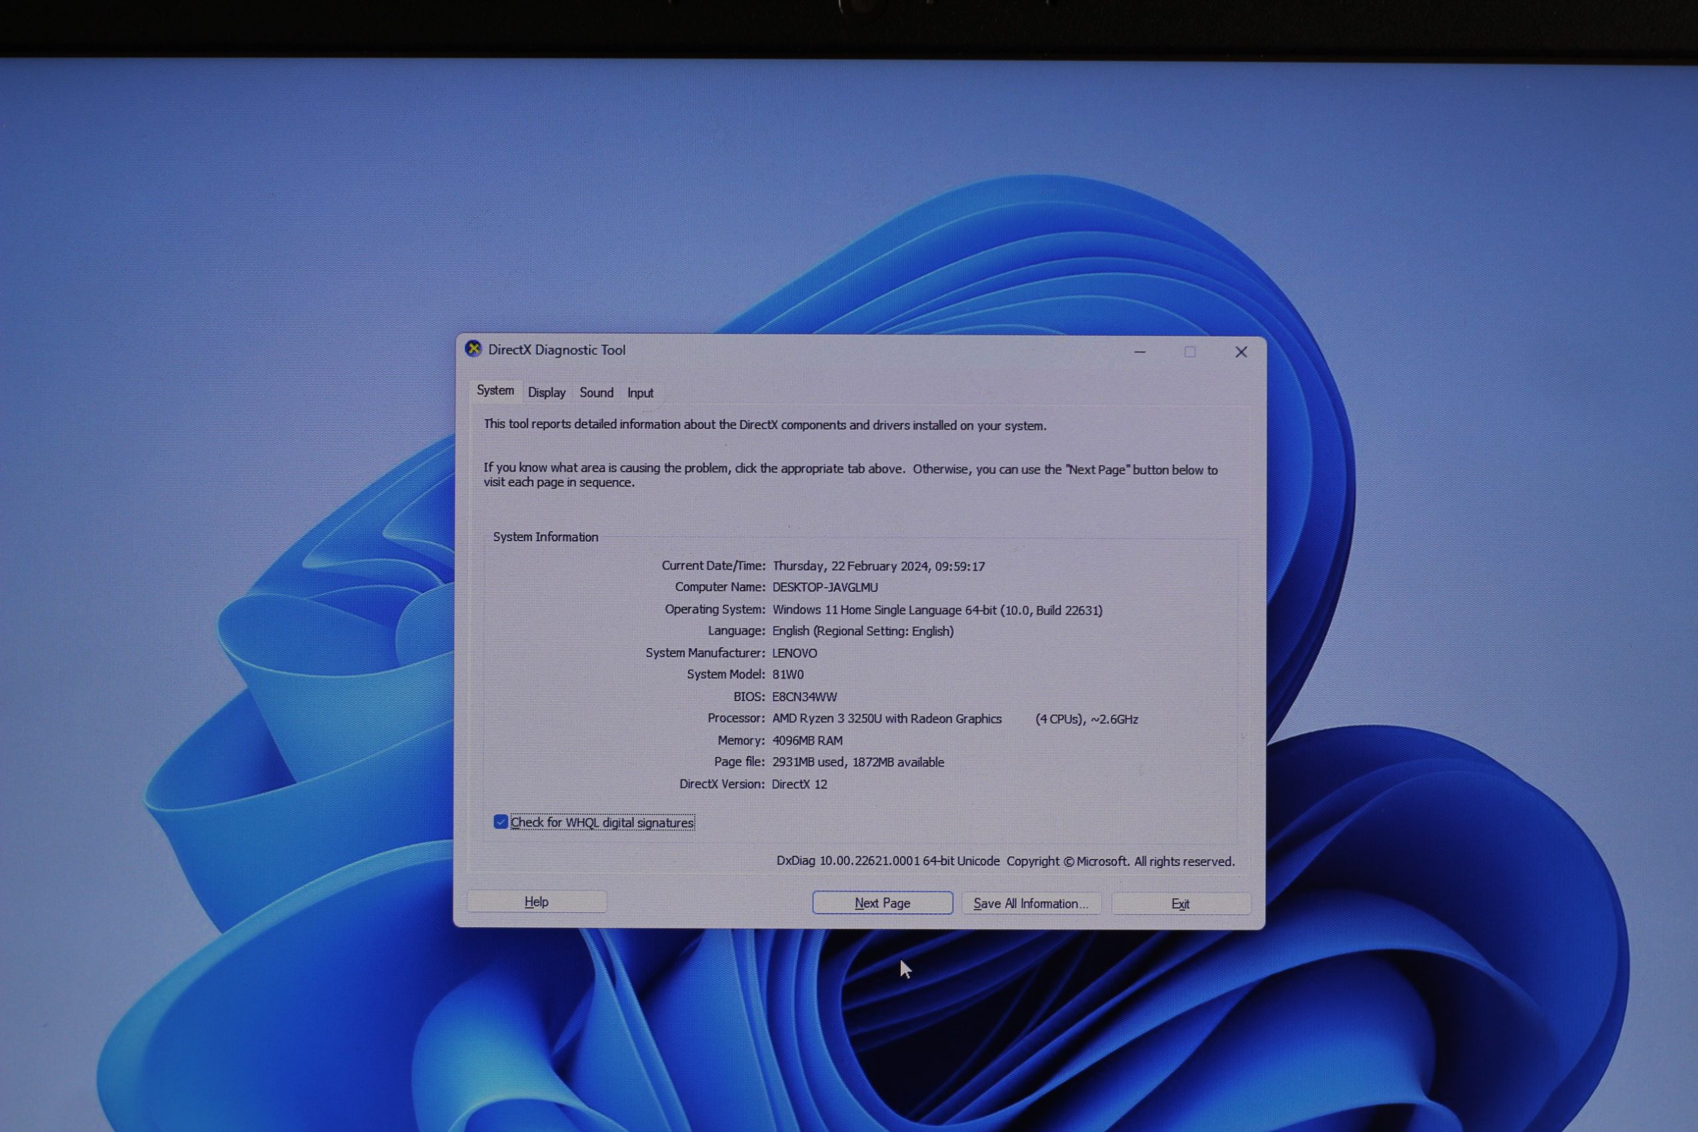Click the Next Page button

point(882,903)
